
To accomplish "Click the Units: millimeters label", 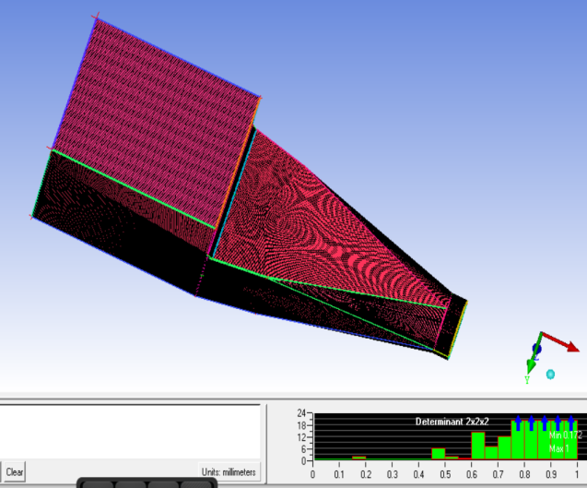I will [x=229, y=470].
